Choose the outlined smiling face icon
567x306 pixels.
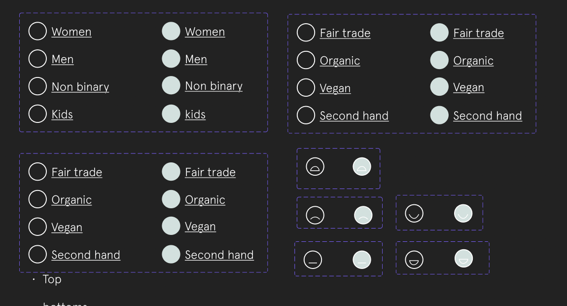(414, 213)
